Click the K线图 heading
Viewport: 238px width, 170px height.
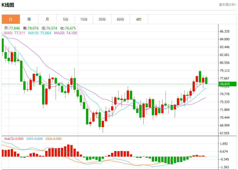(x=8, y=5)
